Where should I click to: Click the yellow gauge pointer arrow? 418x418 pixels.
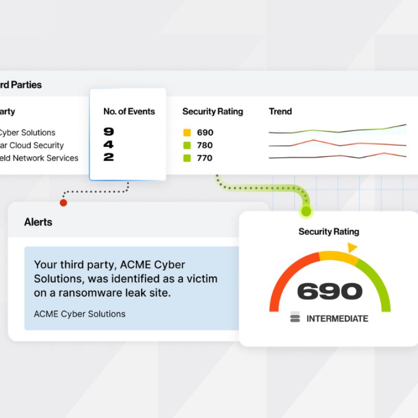click(352, 247)
